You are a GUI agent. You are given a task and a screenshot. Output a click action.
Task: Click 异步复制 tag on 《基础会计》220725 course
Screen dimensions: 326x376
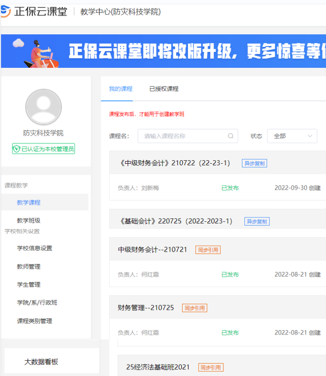pos(256,221)
